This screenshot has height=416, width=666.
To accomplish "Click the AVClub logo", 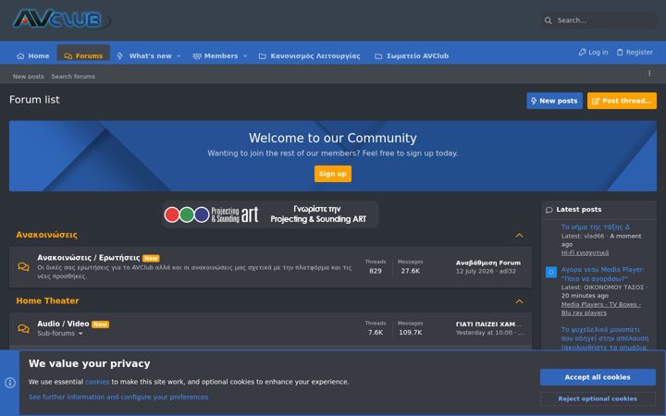I will 62,19.
